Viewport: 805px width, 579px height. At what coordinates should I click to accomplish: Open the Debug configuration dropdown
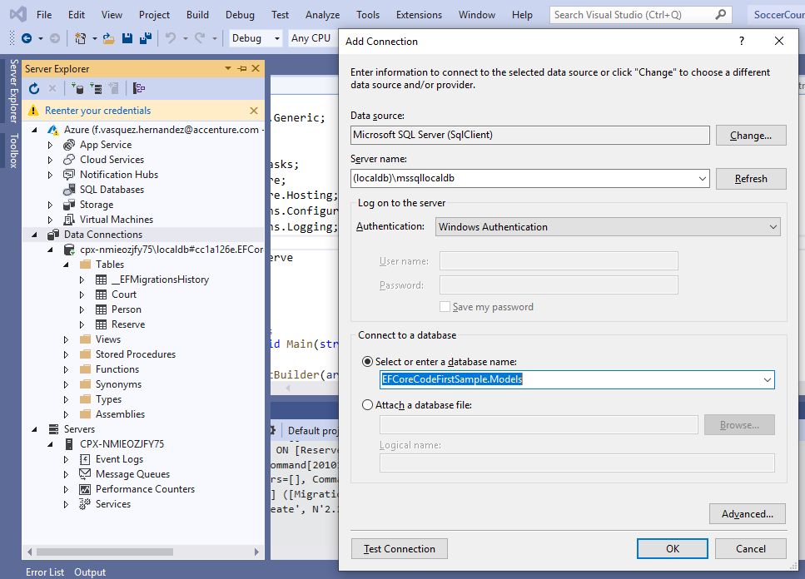pos(276,38)
